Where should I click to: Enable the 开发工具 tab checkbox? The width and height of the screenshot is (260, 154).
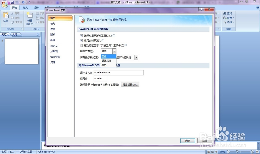point(82,45)
